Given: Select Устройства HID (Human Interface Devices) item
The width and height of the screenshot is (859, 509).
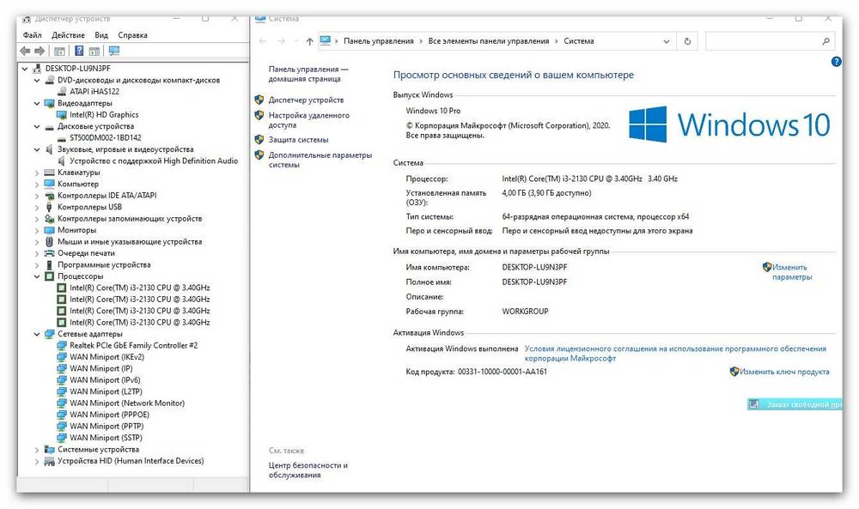Looking at the screenshot, I should coord(131,461).
